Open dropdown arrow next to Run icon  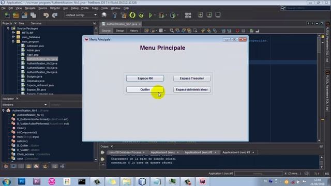155,15
